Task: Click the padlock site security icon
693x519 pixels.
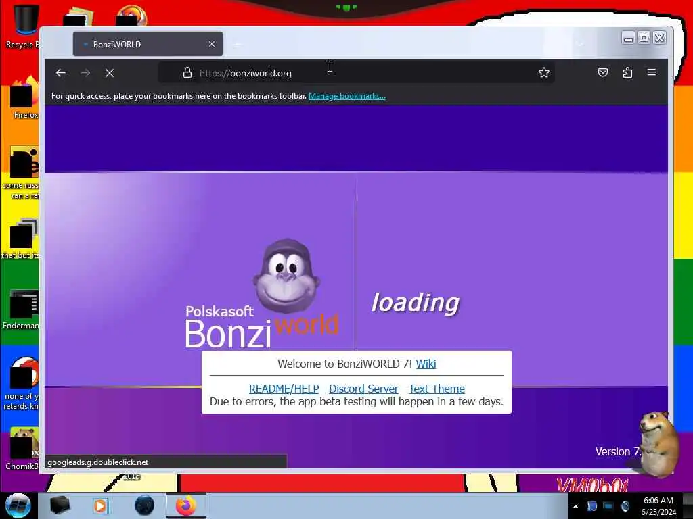Action: [187, 73]
